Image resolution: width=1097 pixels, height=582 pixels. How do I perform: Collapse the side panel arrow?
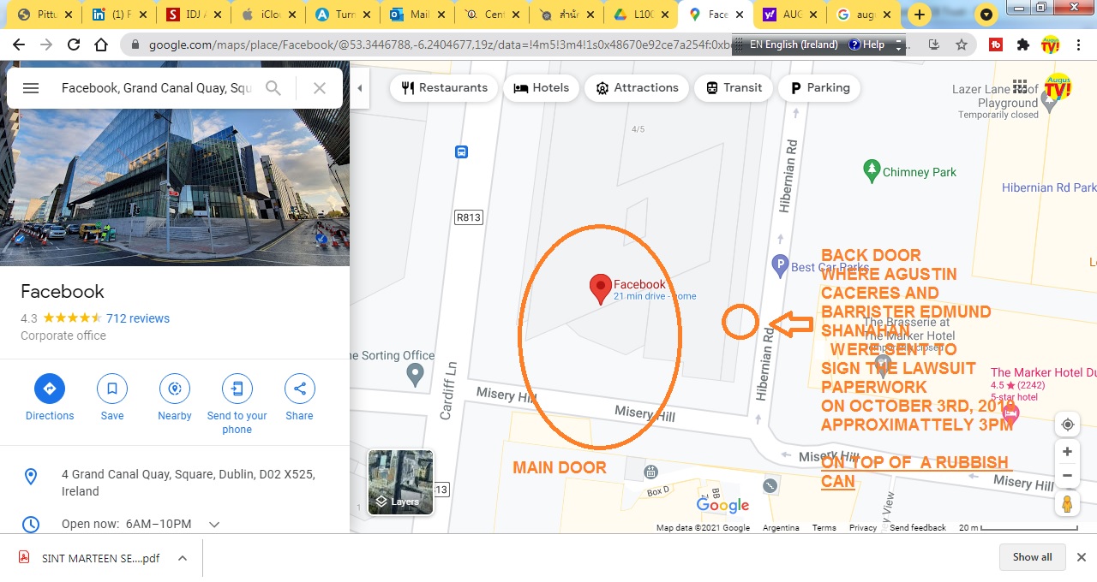click(360, 88)
